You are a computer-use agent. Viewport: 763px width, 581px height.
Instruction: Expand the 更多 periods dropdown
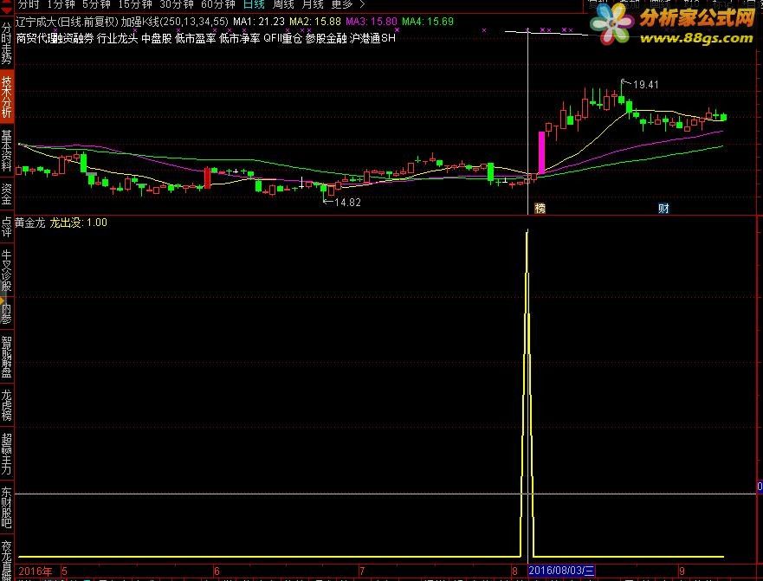click(347, 5)
